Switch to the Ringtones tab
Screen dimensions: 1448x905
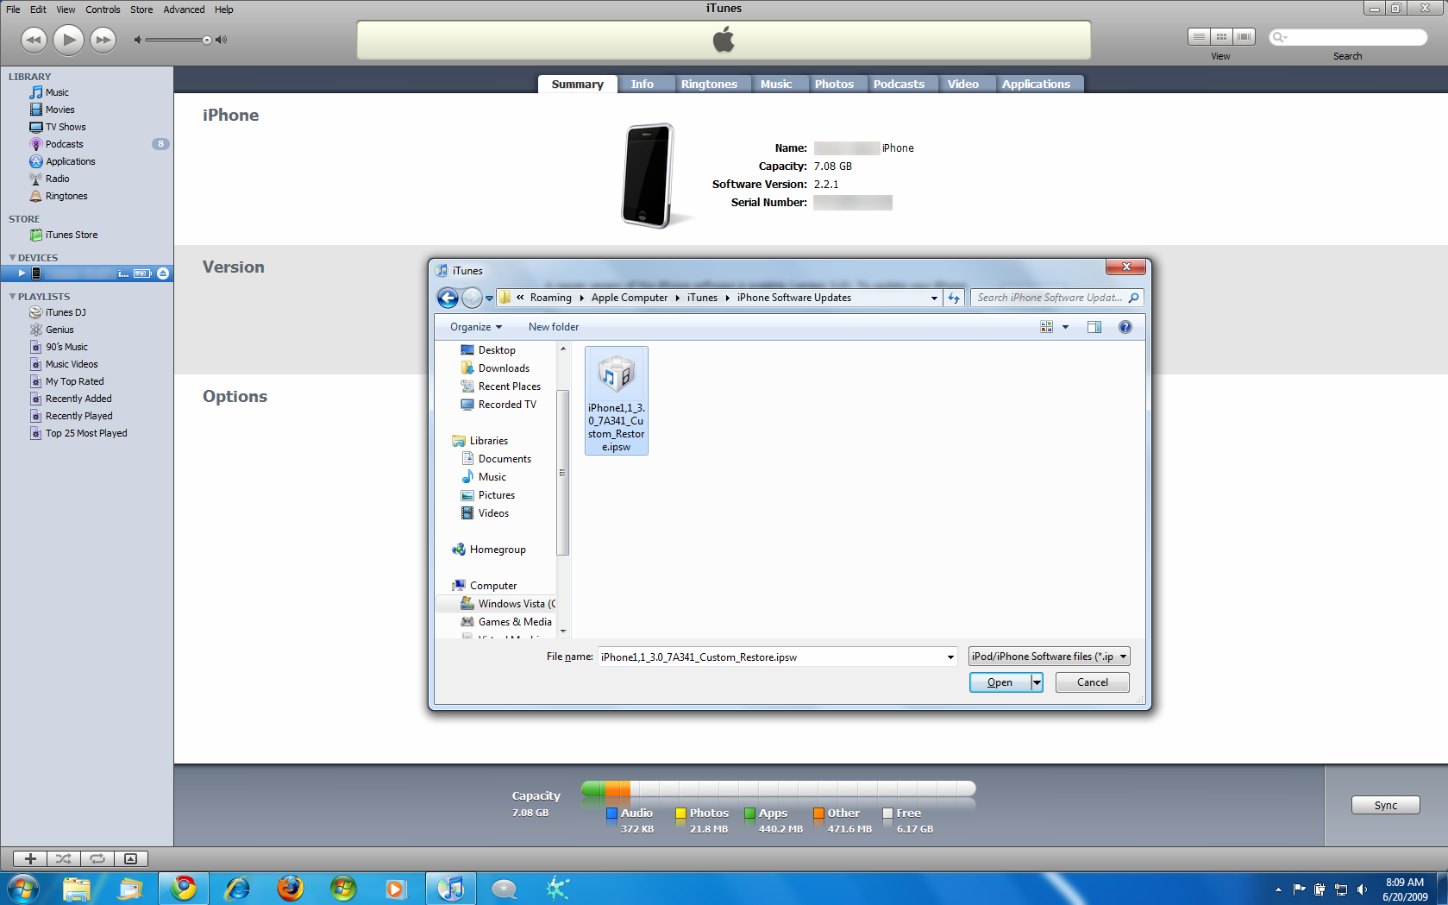coord(708,85)
